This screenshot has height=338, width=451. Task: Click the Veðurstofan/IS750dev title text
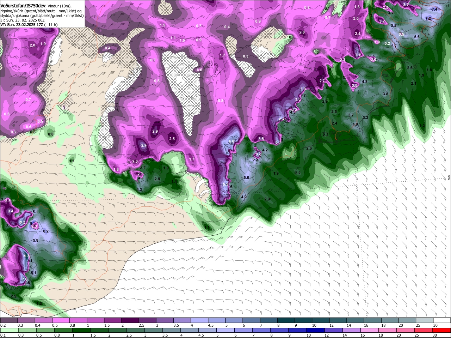point(23,6)
